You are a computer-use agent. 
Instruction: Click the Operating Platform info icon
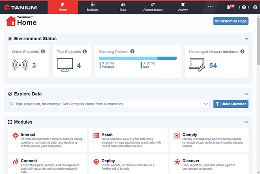132,52
